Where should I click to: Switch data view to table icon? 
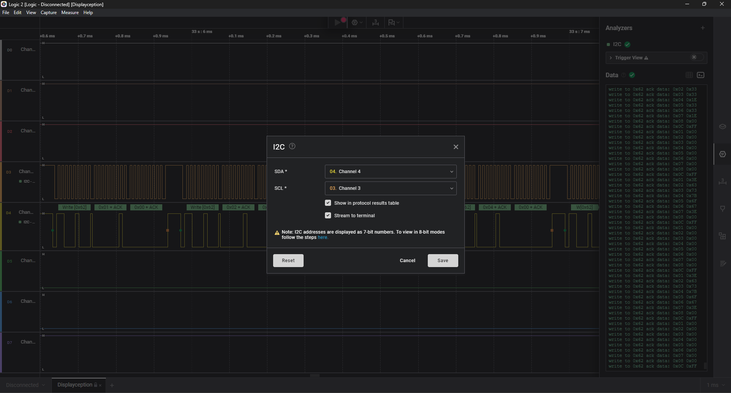[x=689, y=75]
